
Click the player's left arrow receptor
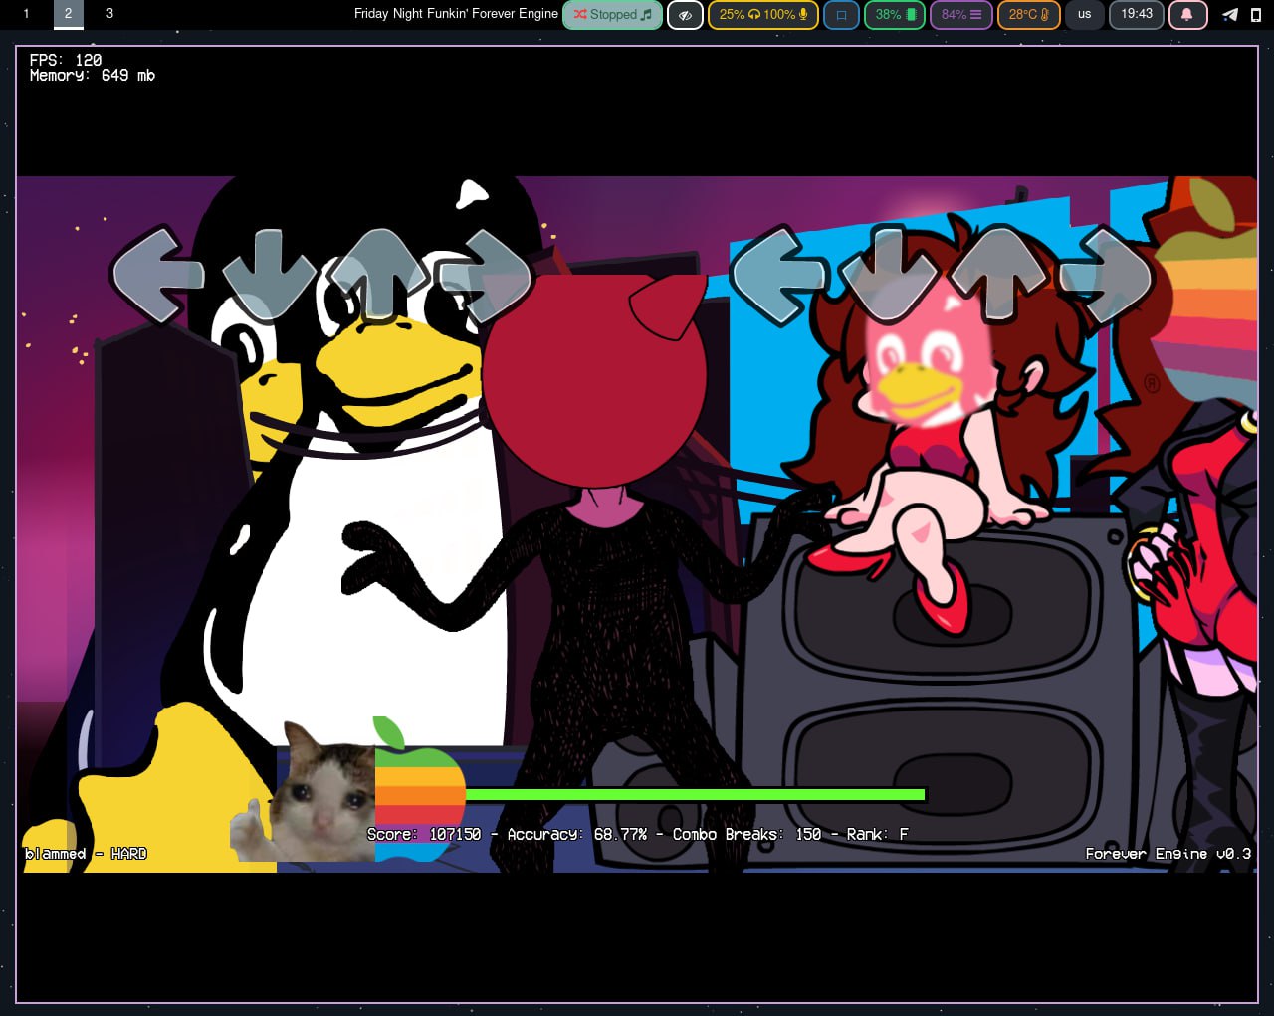(x=778, y=276)
